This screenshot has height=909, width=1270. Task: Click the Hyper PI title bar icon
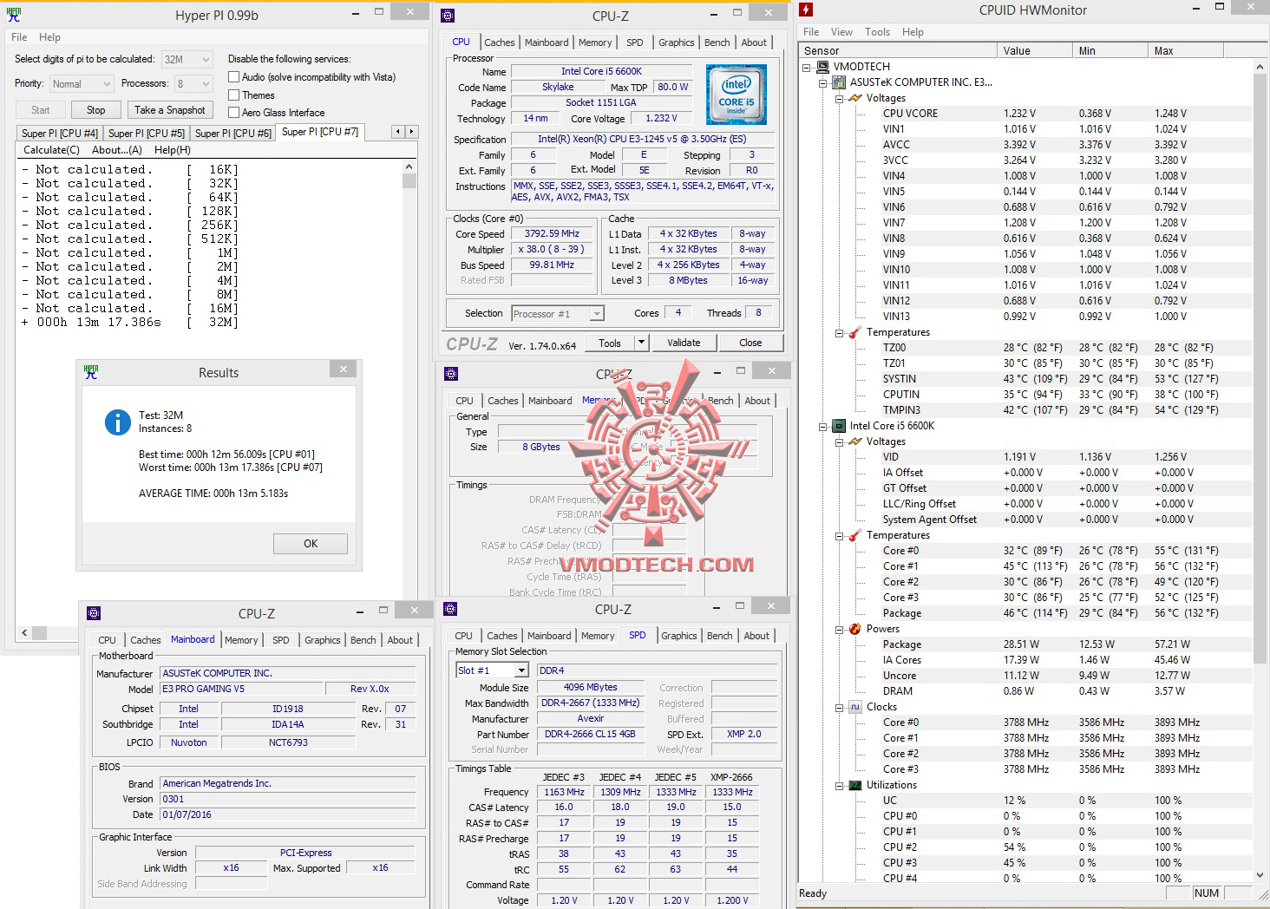pos(14,15)
